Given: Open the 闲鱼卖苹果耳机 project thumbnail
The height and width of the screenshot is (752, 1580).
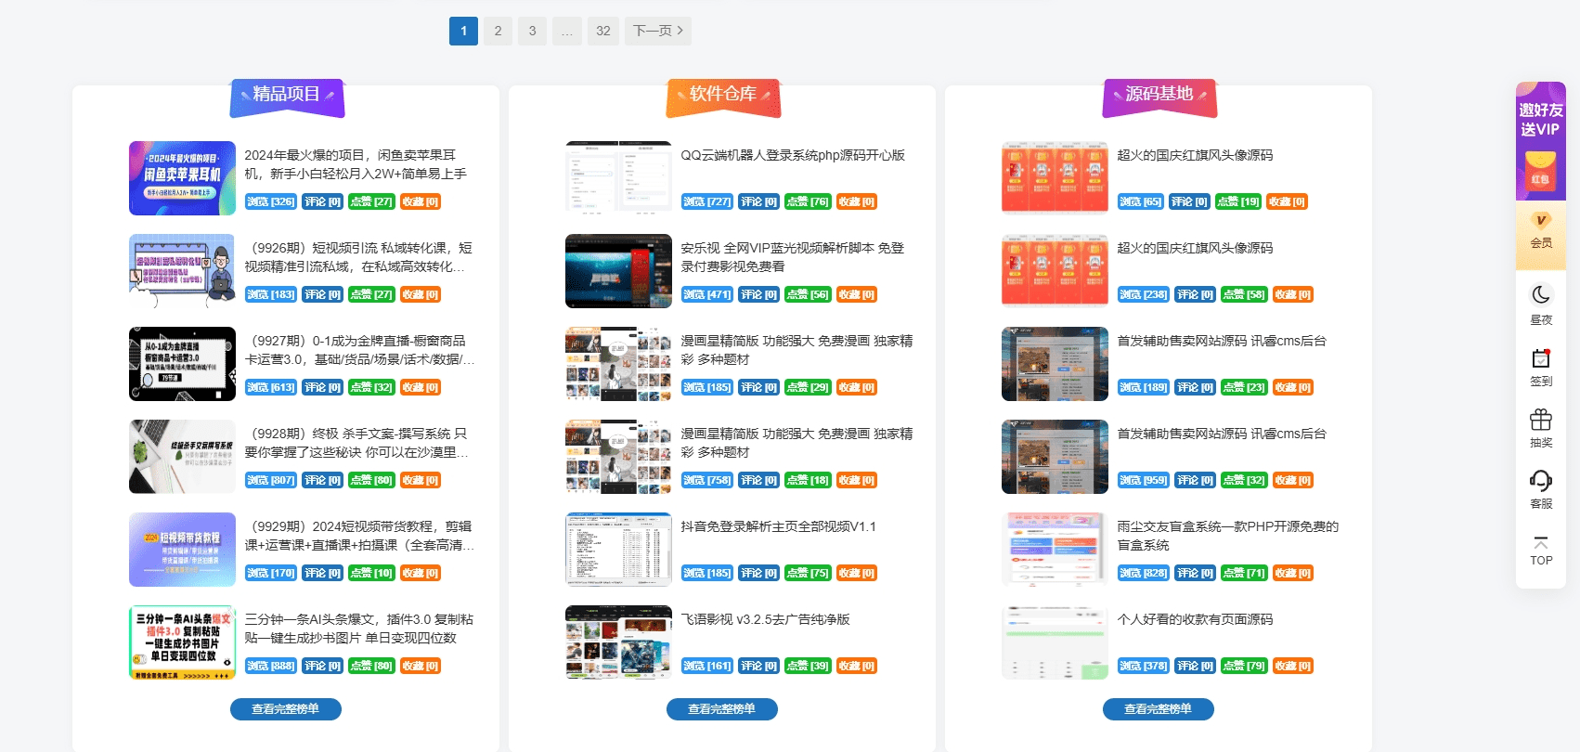Looking at the screenshot, I should coord(182,178).
